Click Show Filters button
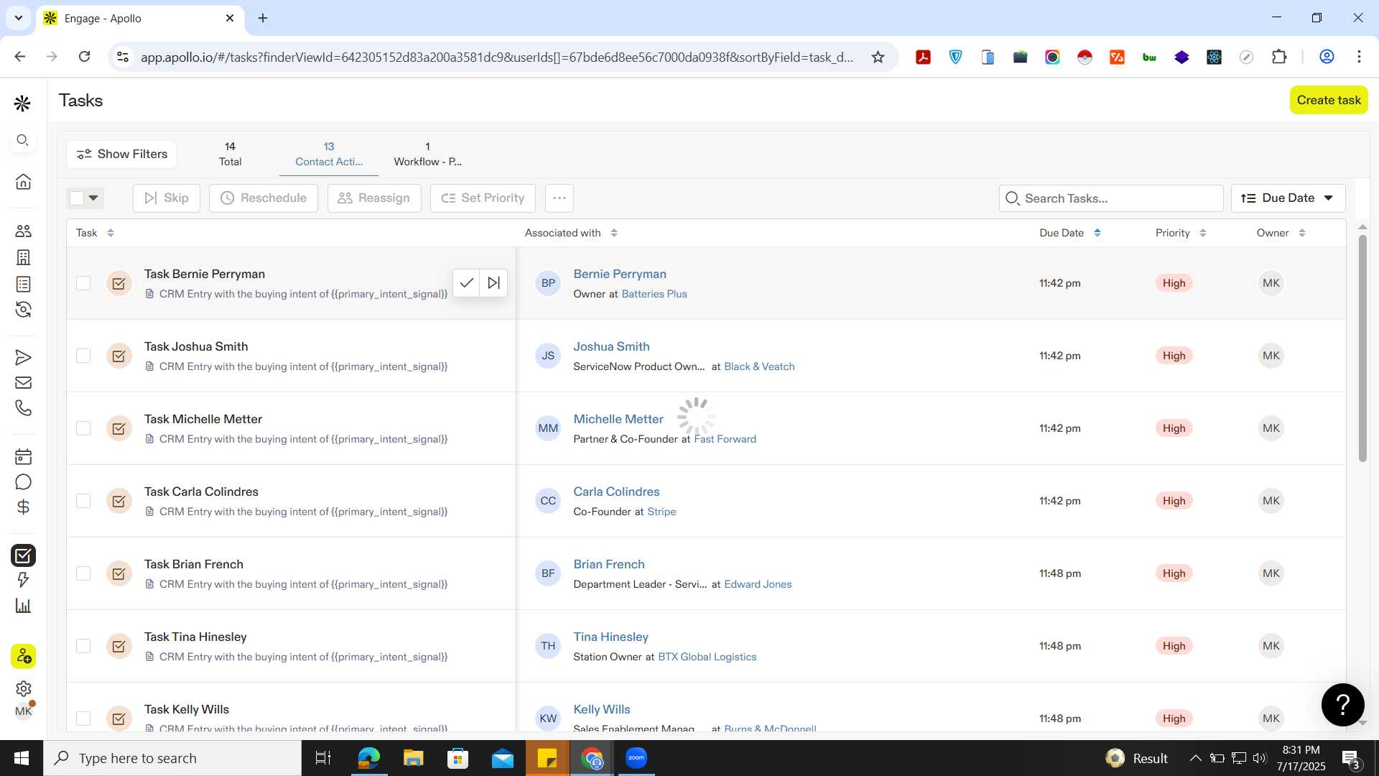 pyautogui.click(x=122, y=154)
